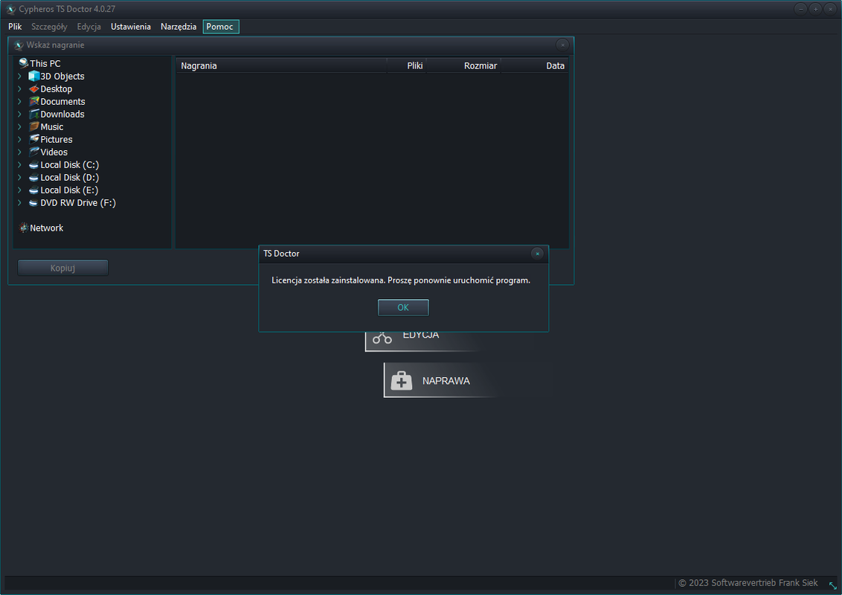Image resolution: width=842 pixels, height=595 pixels.
Task: Sort by the Rozmiar column header
Action: pos(463,65)
